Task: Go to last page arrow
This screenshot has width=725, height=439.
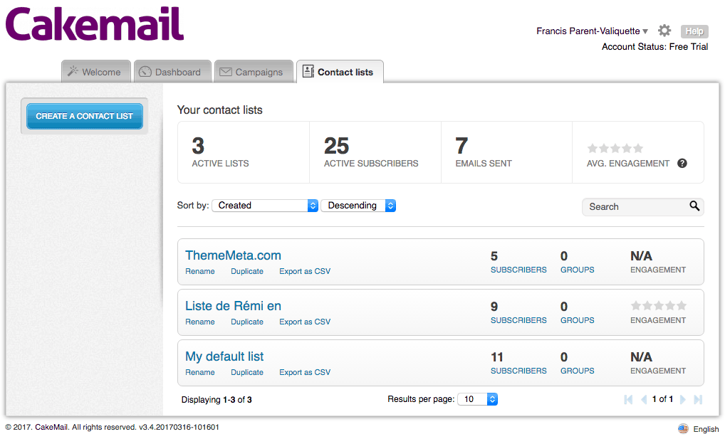Action: point(698,399)
